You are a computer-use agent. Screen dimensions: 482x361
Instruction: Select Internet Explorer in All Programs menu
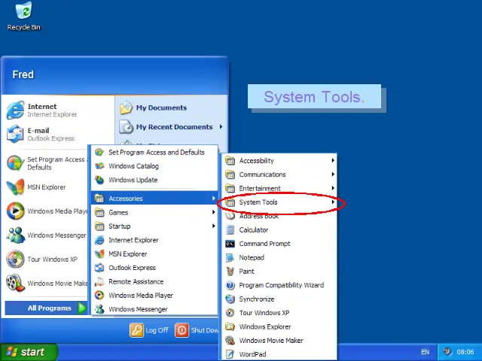[x=154, y=240]
